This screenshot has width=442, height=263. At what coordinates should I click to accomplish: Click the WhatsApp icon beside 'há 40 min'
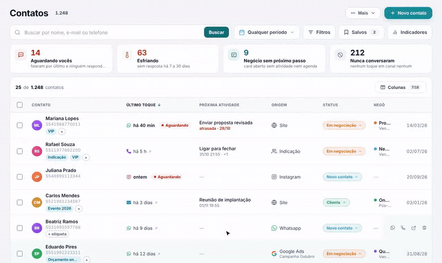pyautogui.click(x=128, y=125)
